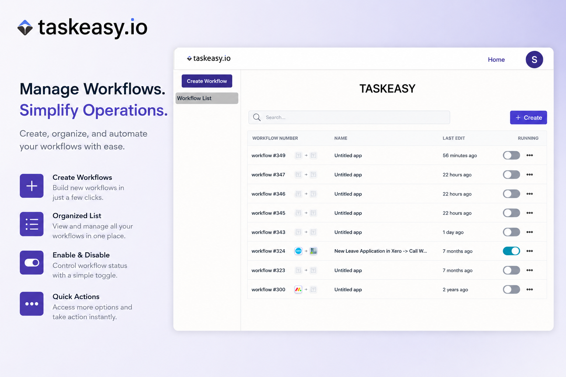Image resolution: width=566 pixels, height=377 pixels.
Task: Click the 56 minutes ago timestamp
Action: pos(460,155)
